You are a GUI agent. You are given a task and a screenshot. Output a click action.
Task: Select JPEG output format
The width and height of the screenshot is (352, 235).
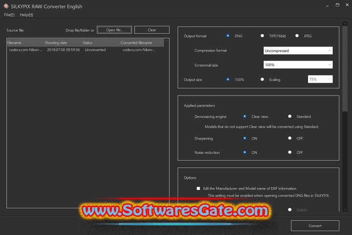(x=297, y=36)
